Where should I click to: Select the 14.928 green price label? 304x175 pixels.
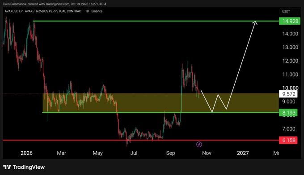pyautogui.click(x=289, y=21)
